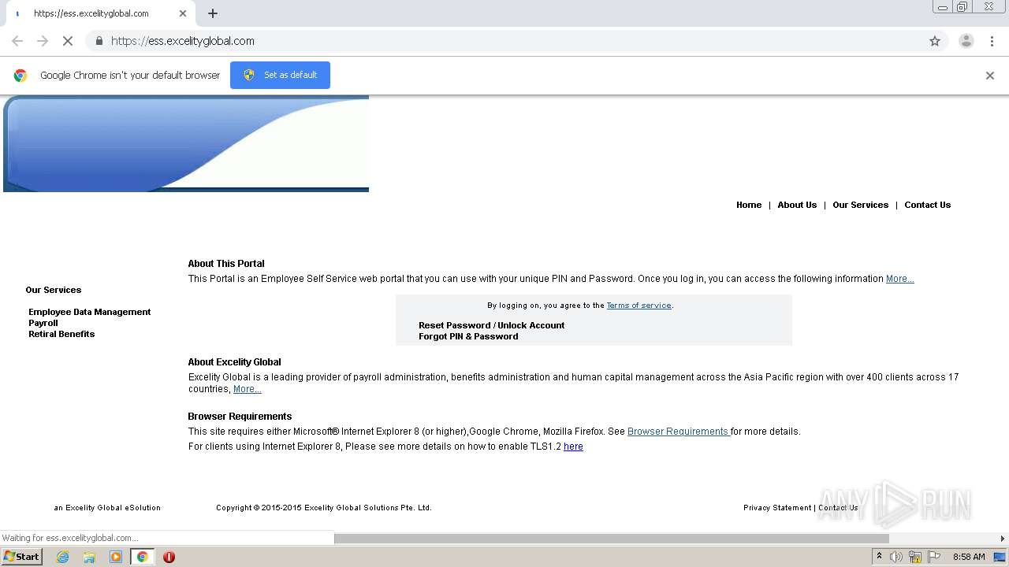Open Employee Data Management service
This screenshot has height=567, width=1009.
89,312
